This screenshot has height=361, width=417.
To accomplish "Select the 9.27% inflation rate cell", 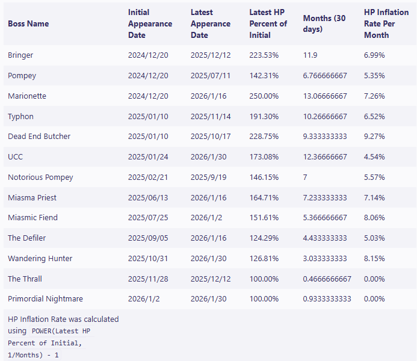I will coord(374,137).
